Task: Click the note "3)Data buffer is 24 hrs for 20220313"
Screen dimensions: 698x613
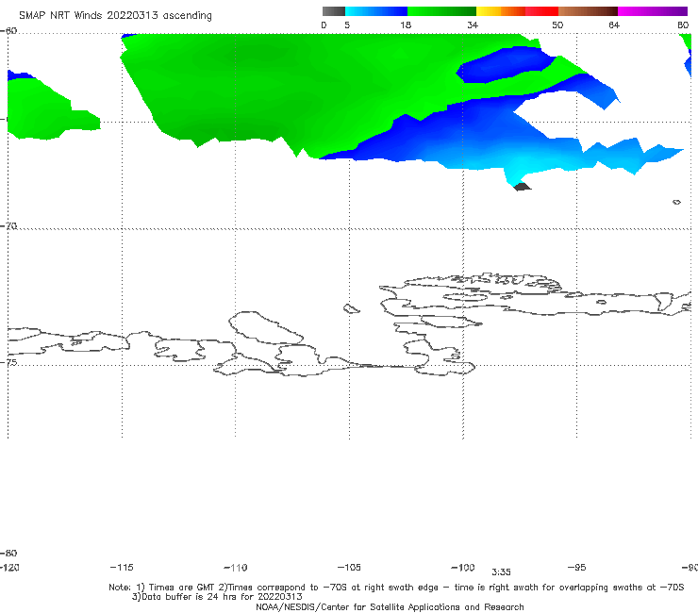Action: 217,597
